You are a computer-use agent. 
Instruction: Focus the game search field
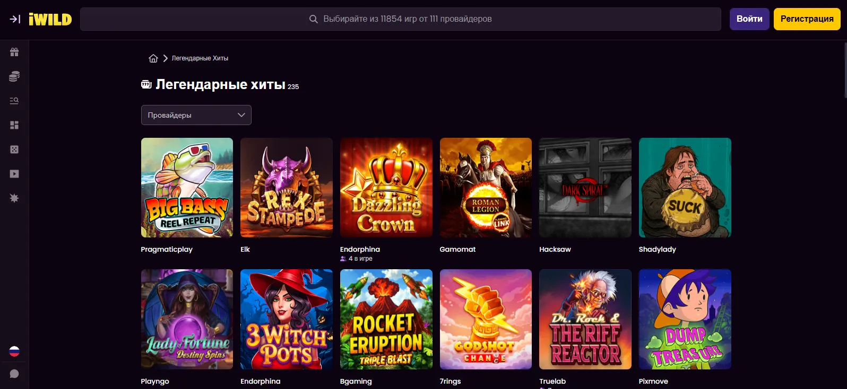coord(401,19)
